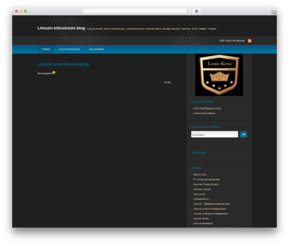Image resolution: width=289 pixels, height=245 pixels.
Task: Click the Linkek sidebar heading
Action: coord(196,168)
